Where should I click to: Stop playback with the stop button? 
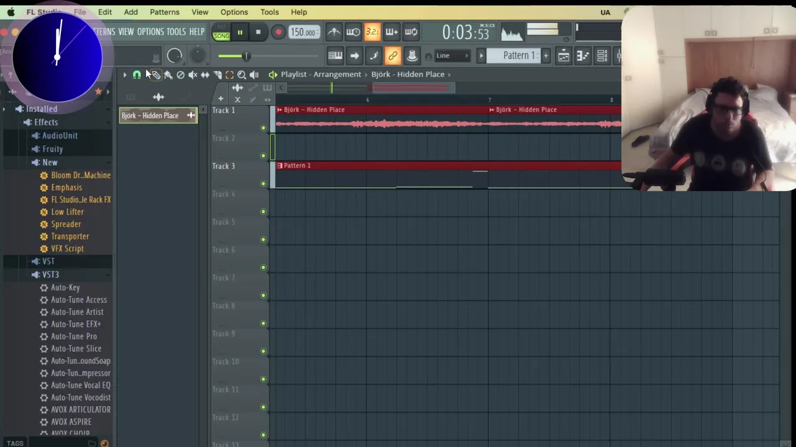coord(258,32)
